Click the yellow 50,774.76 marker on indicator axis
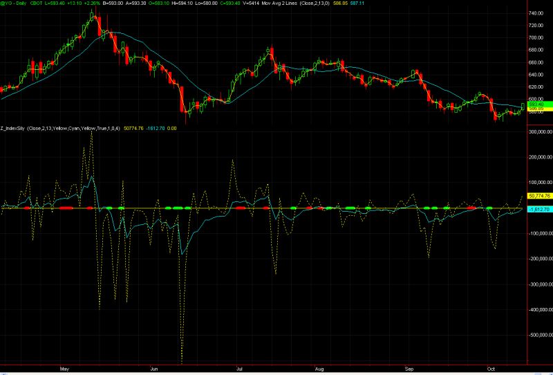The width and height of the screenshot is (553, 375). coord(540,196)
